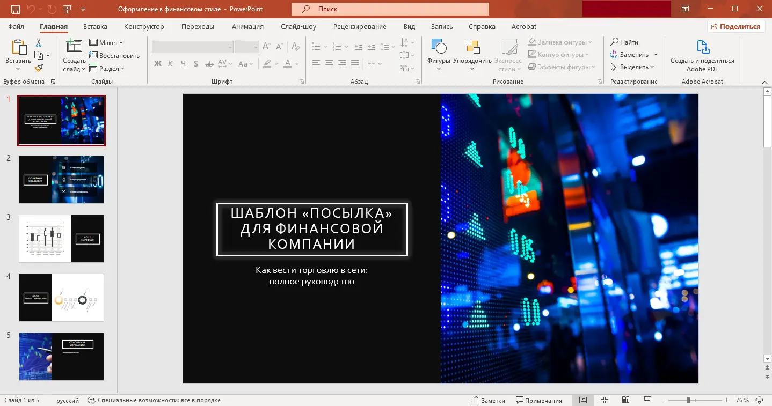Open the font size dropdown

246,47
